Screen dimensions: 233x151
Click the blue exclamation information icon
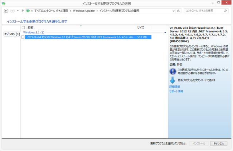coord(173,71)
